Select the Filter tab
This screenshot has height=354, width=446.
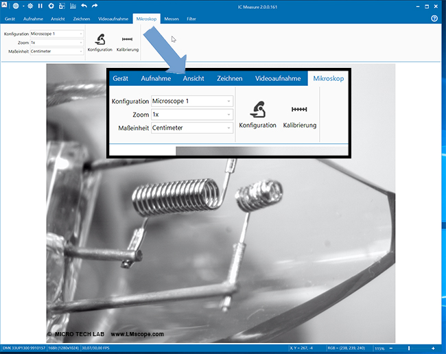191,19
